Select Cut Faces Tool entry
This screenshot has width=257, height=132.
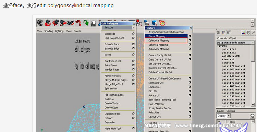(113, 61)
